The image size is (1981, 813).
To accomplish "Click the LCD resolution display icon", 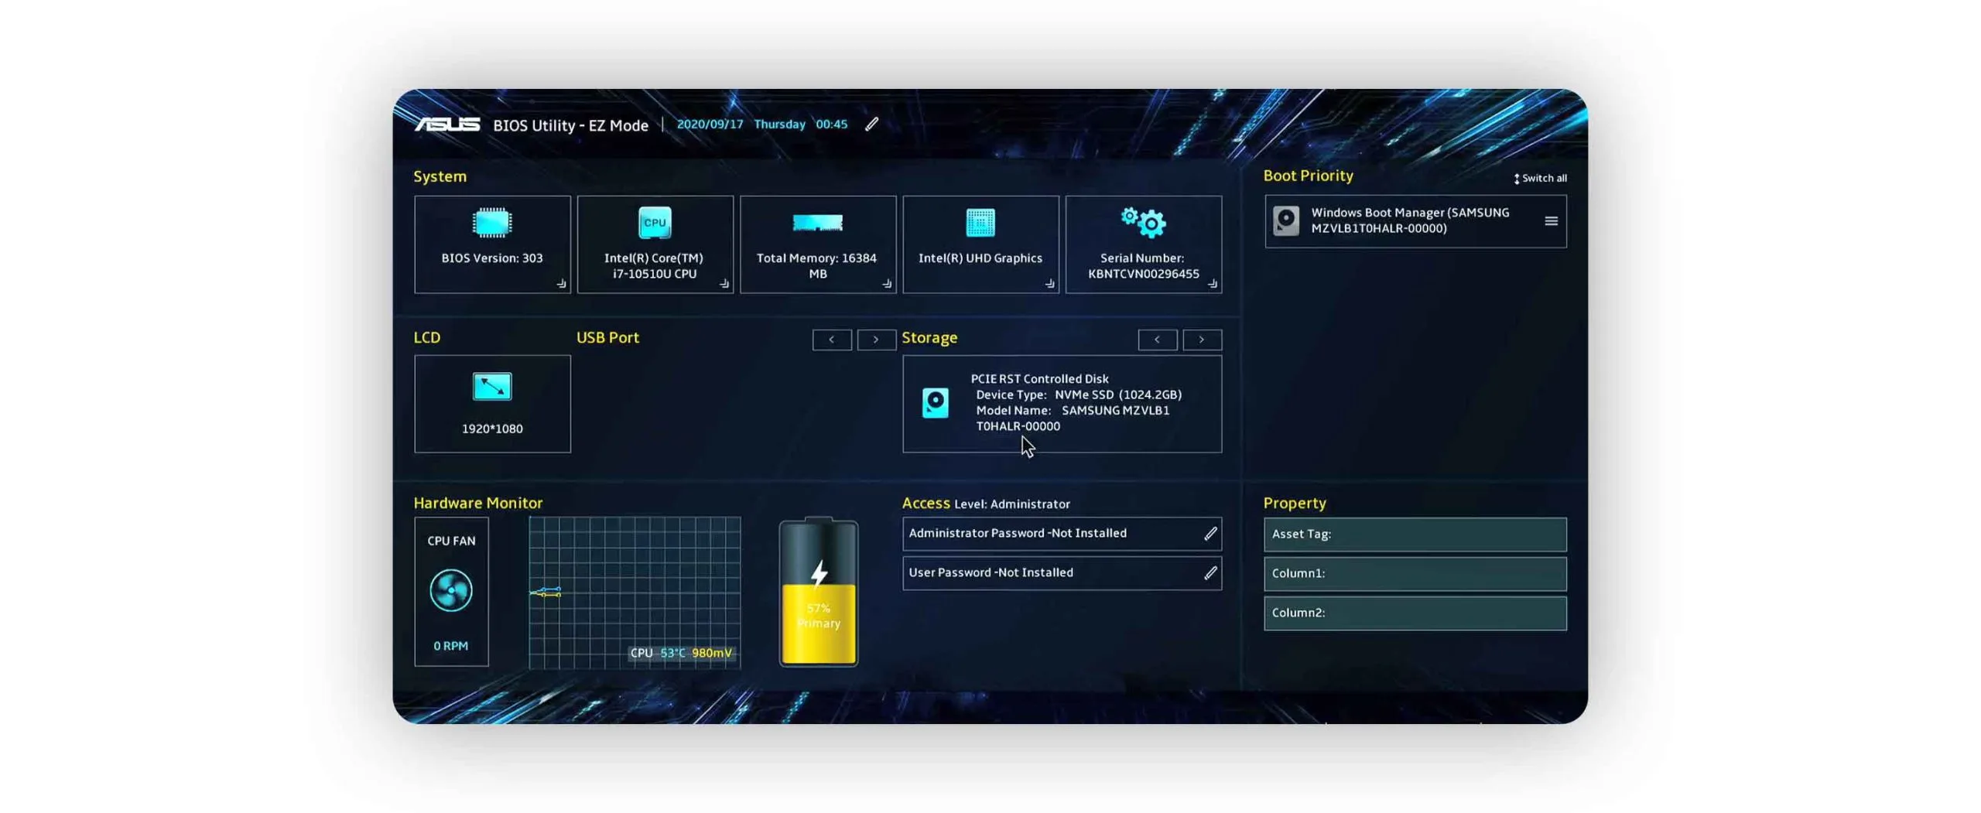I will point(491,386).
